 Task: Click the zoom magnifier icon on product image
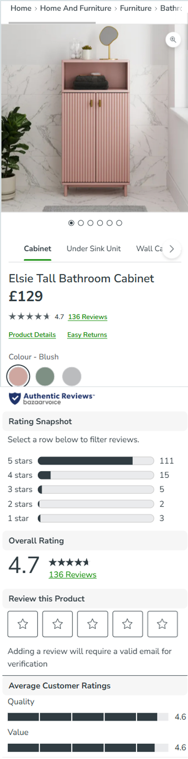173,40
